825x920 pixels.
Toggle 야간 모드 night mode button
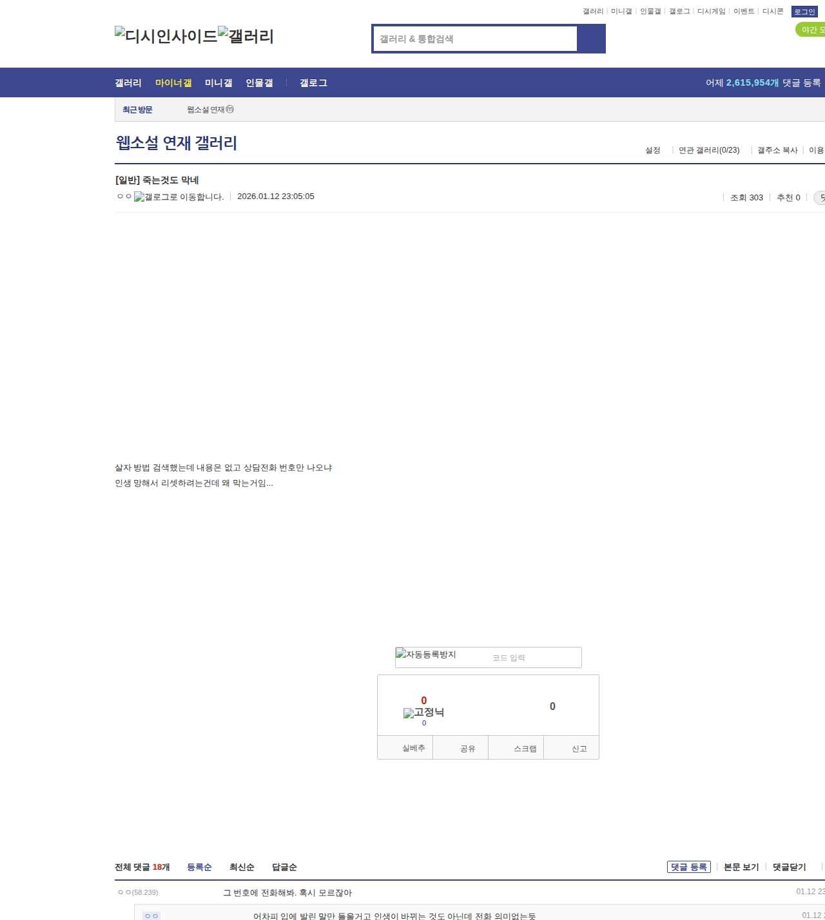pyautogui.click(x=811, y=30)
